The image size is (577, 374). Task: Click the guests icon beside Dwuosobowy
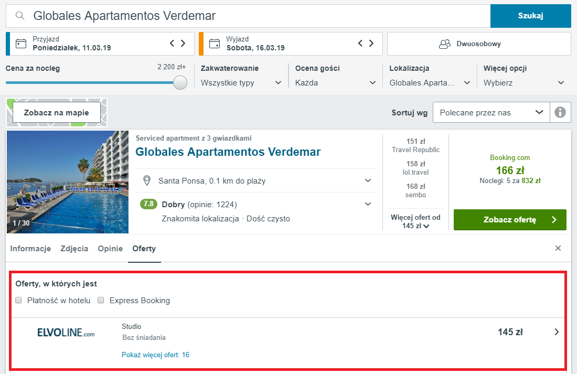tap(444, 44)
